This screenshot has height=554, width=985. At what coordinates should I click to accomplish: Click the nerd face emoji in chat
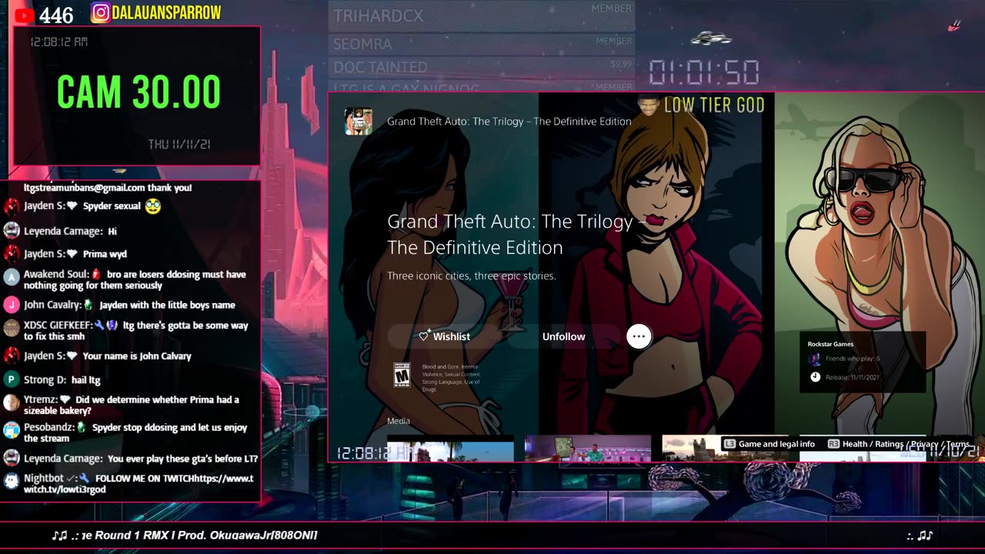point(152,206)
